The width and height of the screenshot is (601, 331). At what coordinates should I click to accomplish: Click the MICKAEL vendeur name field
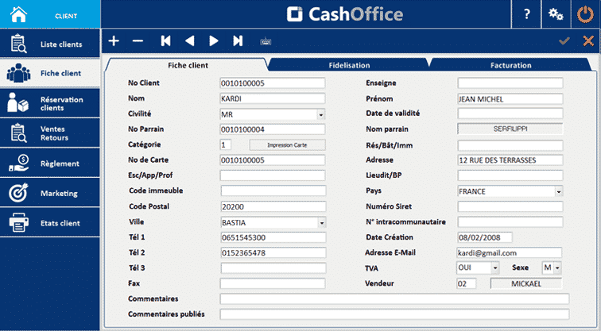coord(526,283)
